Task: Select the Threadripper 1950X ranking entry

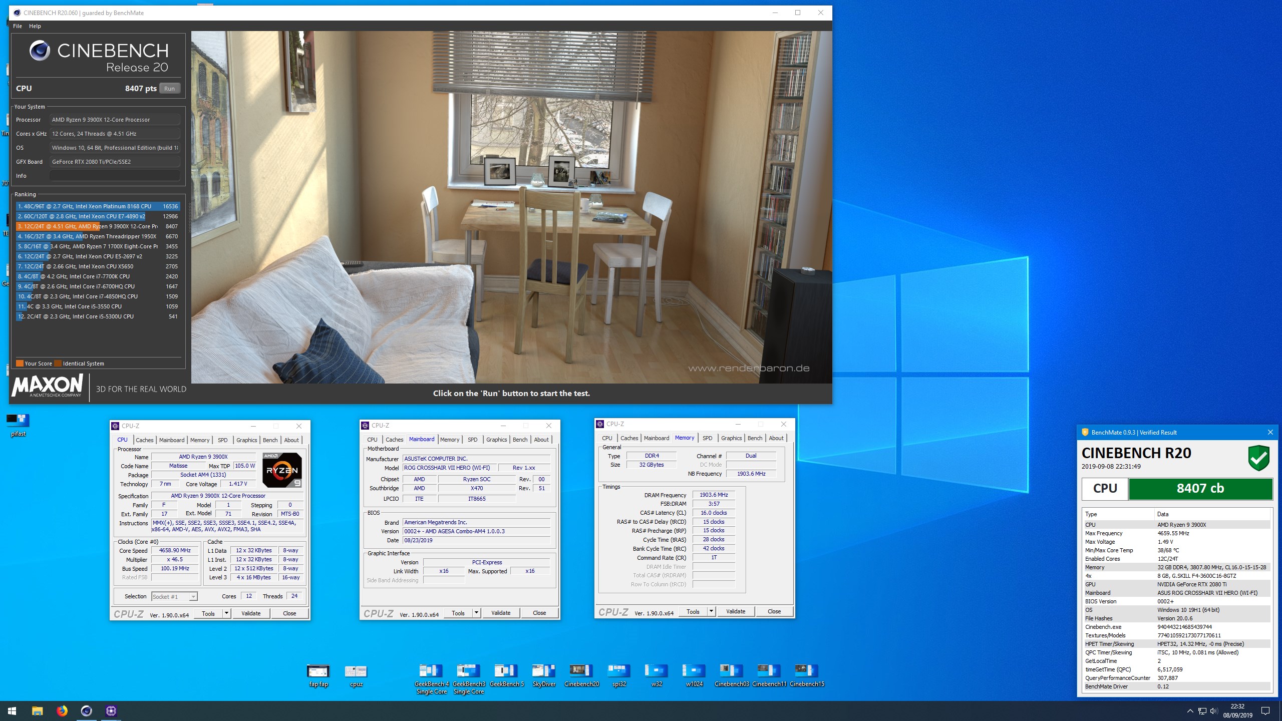Action: point(98,236)
